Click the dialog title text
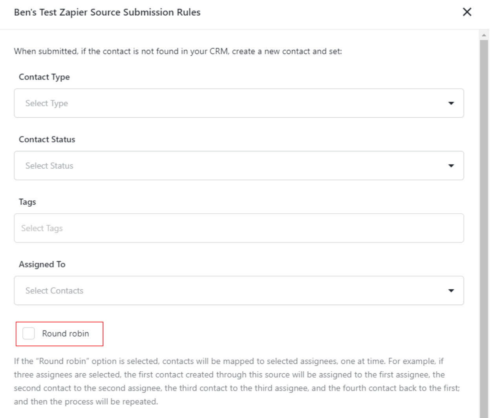 (x=107, y=12)
